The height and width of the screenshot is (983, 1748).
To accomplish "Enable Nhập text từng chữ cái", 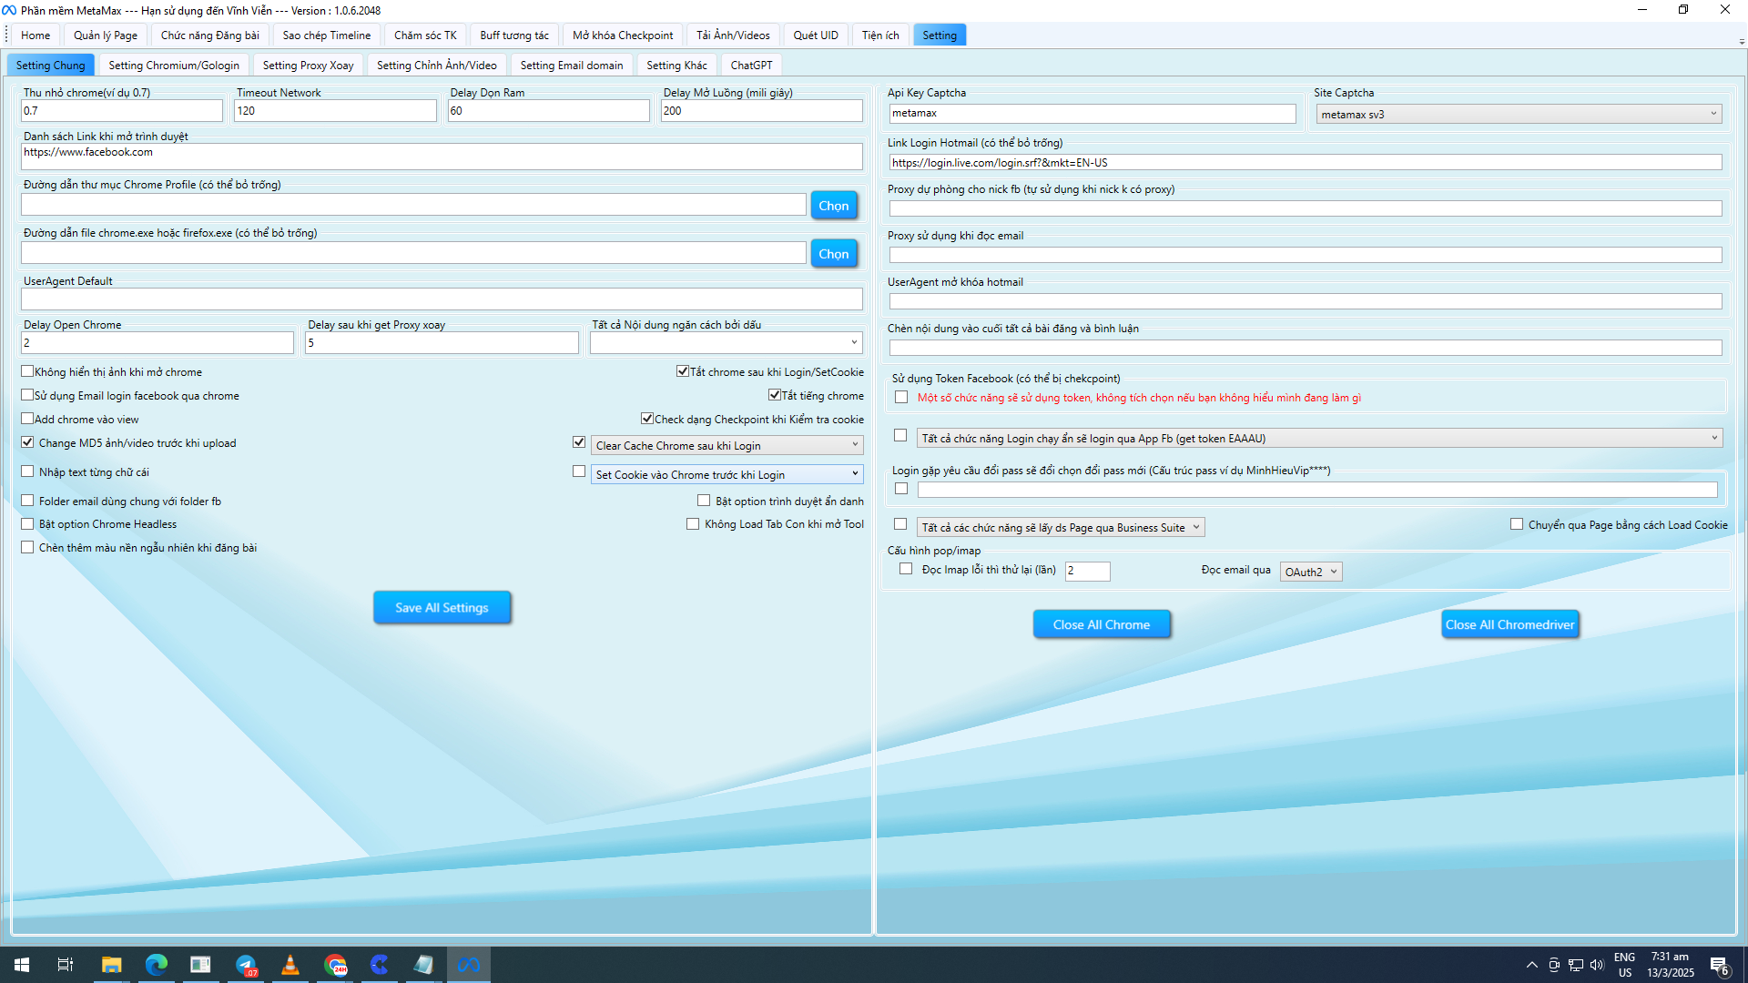I will [x=27, y=471].
